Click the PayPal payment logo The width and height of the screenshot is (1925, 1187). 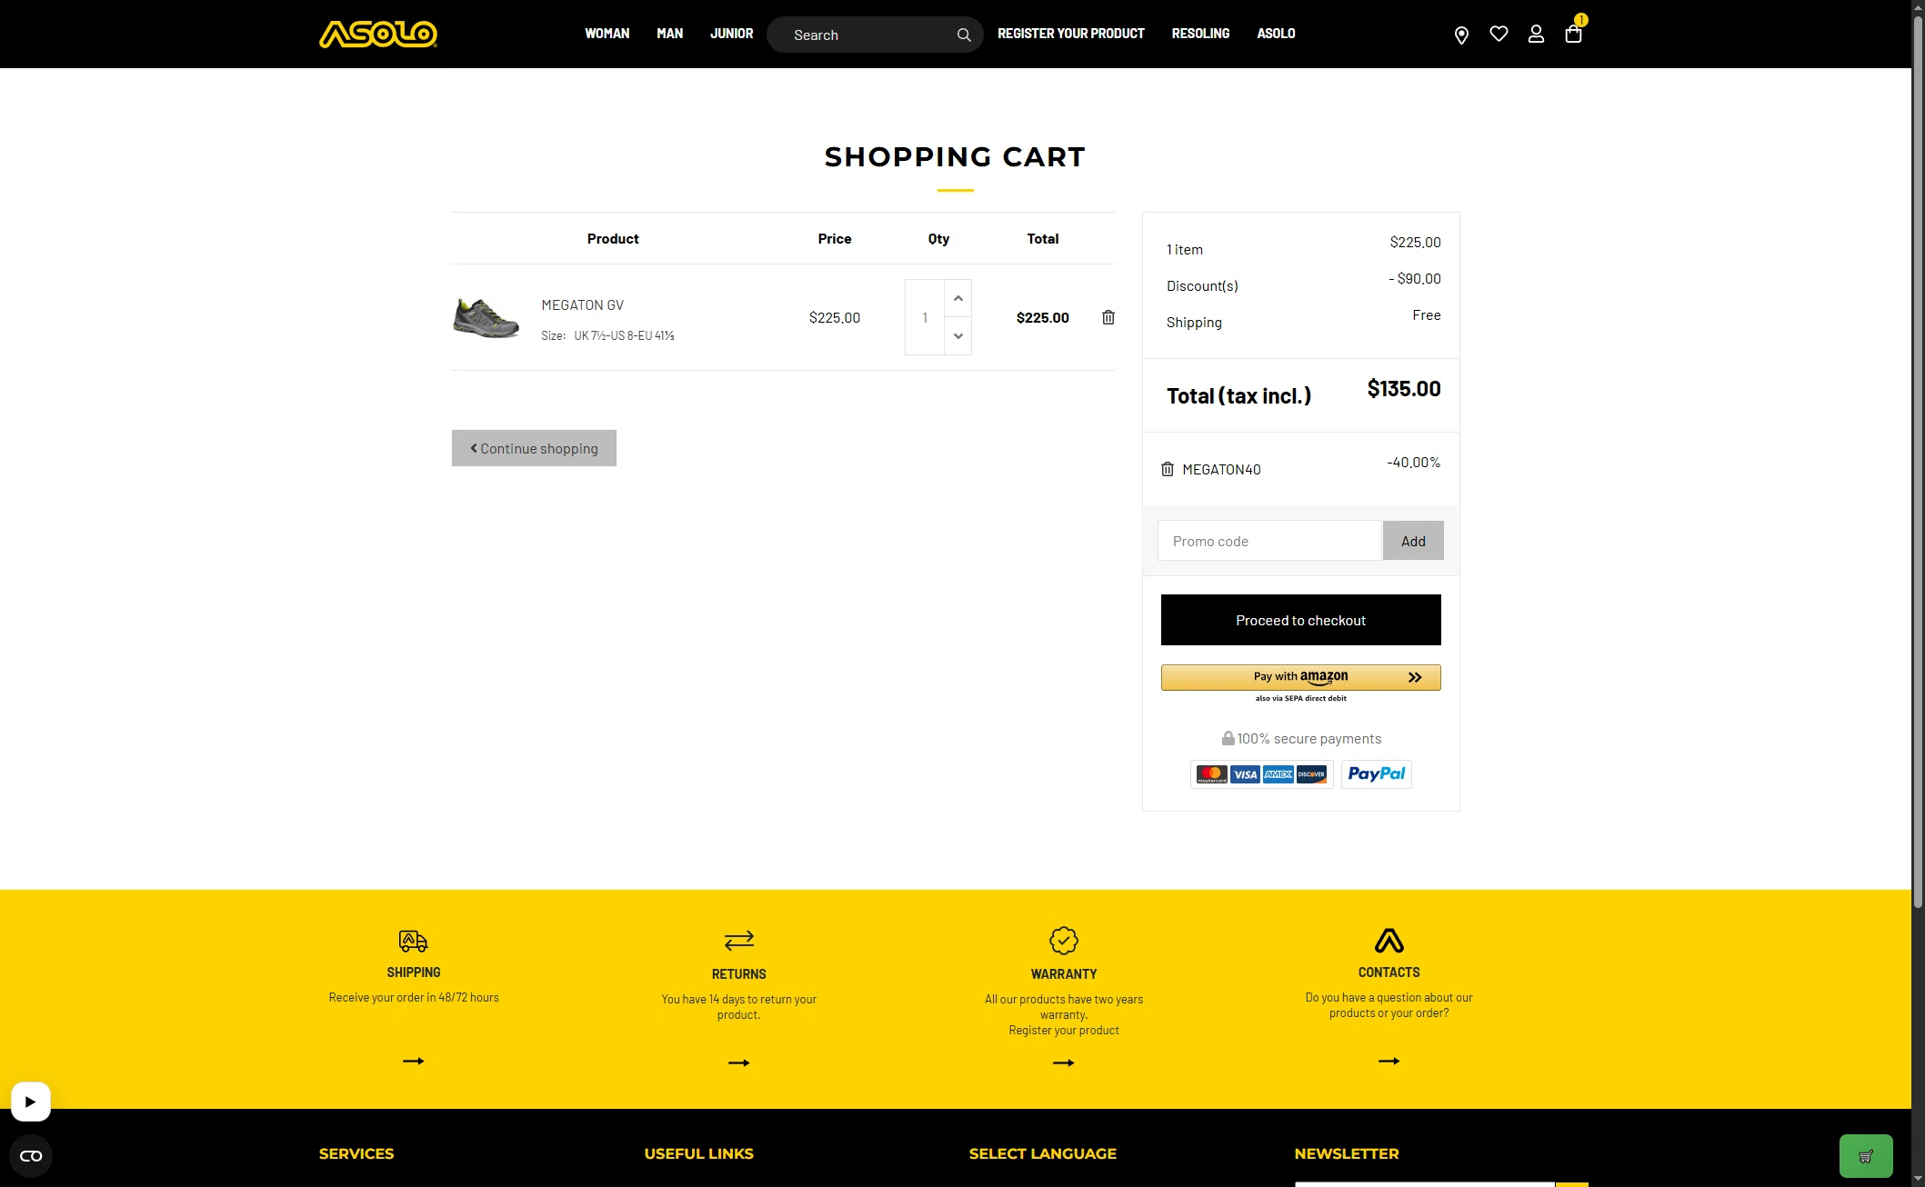click(x=1377, y=774)
